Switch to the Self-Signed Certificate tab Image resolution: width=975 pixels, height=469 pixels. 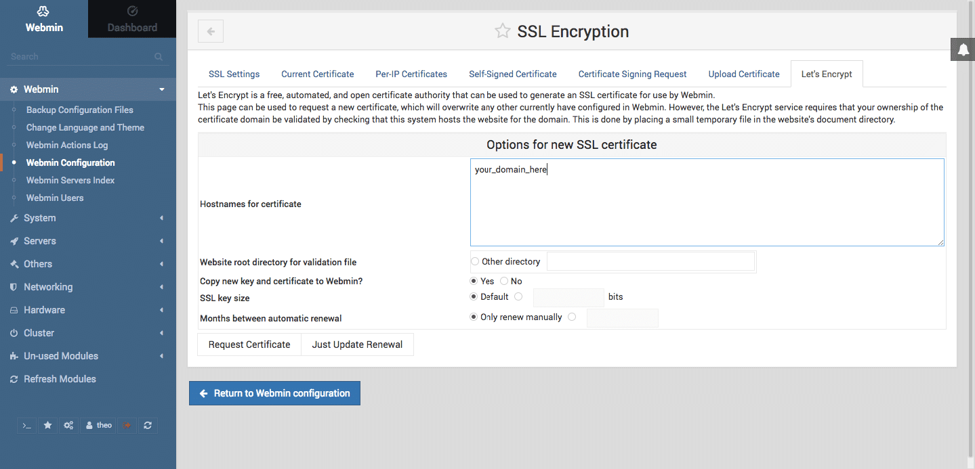click(x=512, y=74)
